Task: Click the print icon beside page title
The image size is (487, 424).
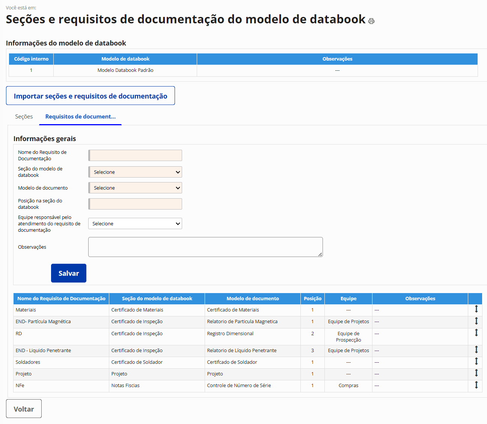Action: (x=371, y=21)
